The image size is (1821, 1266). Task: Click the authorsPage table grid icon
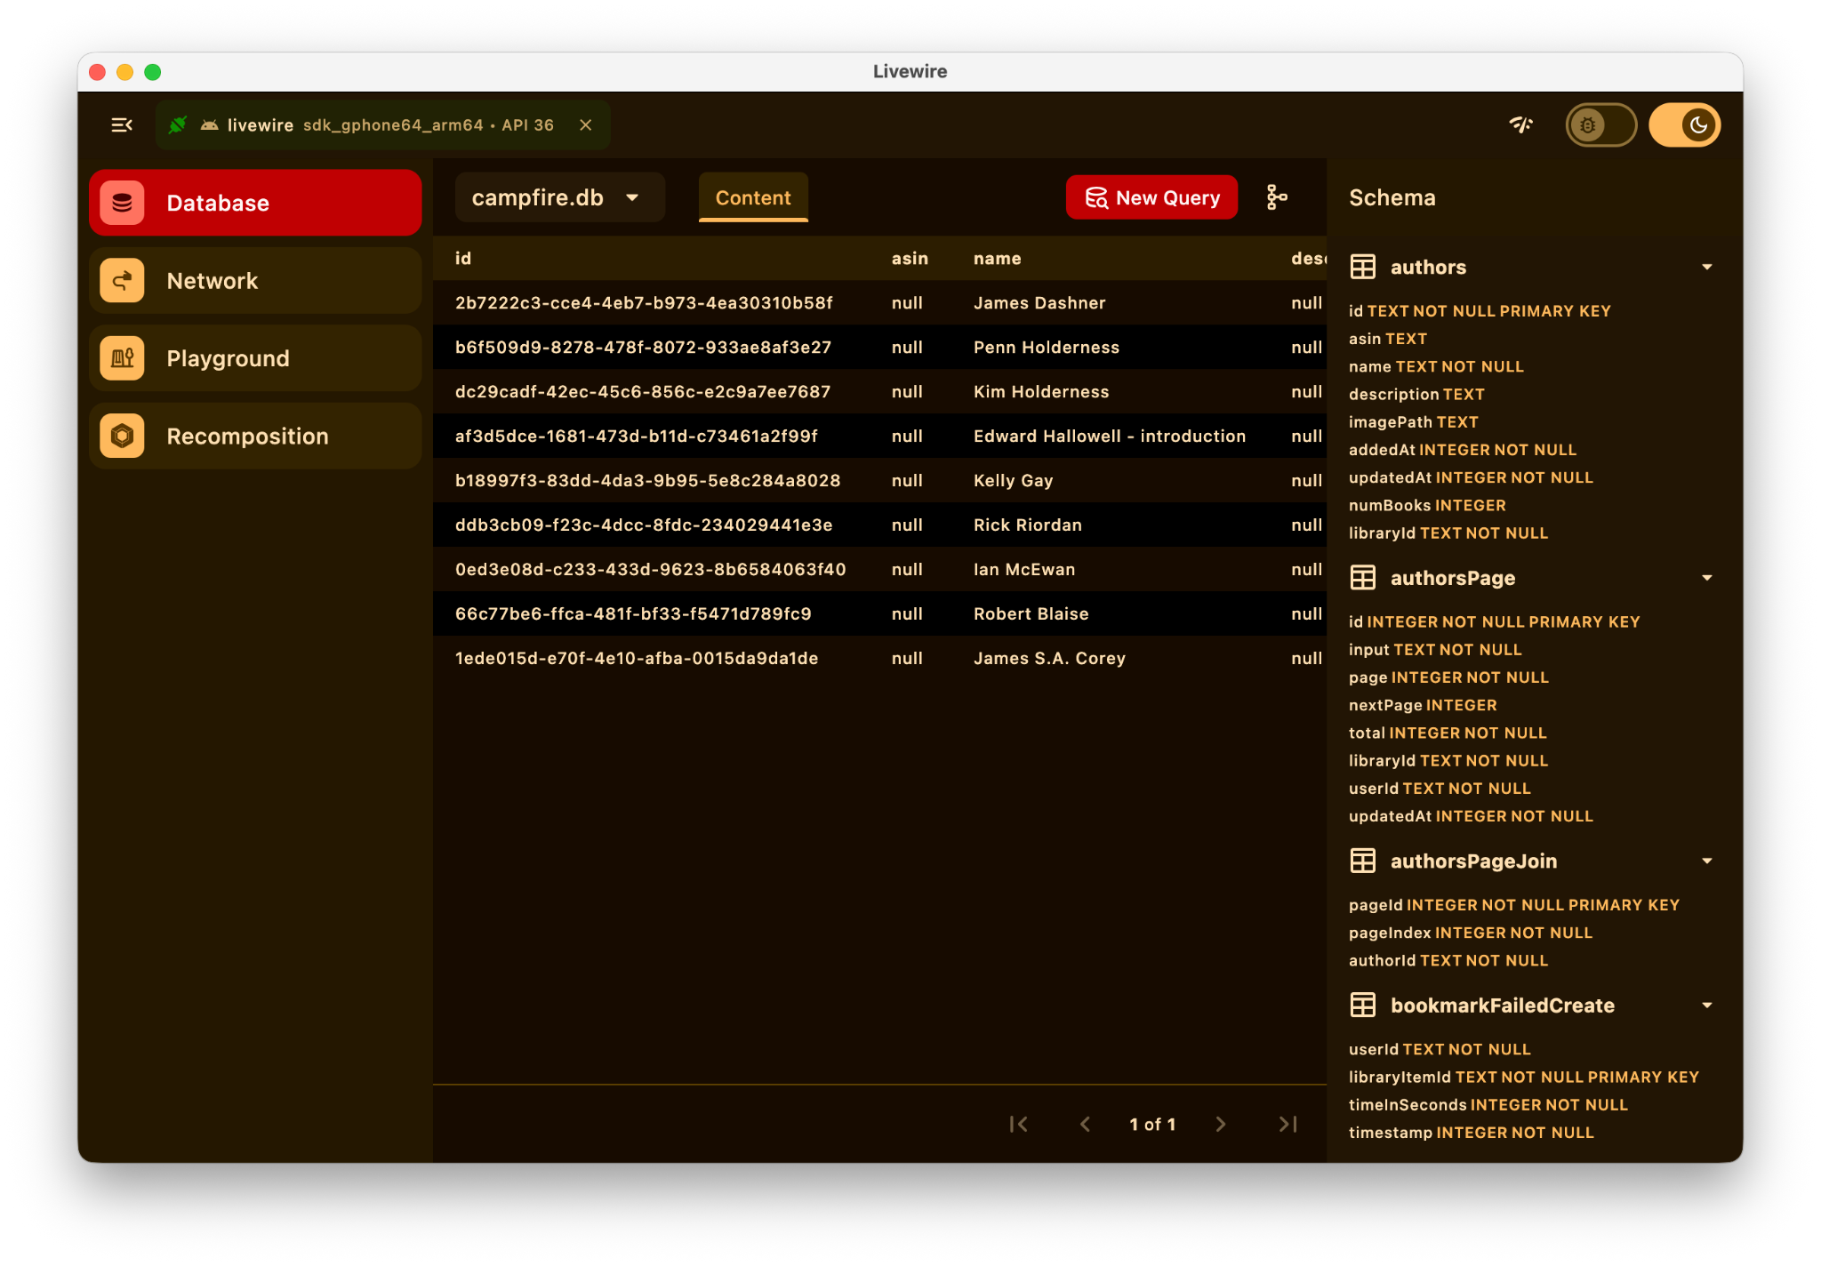[x=1363, y=578]
